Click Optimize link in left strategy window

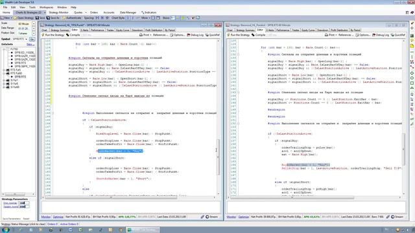pyautogui.click(x=58, y=217)
